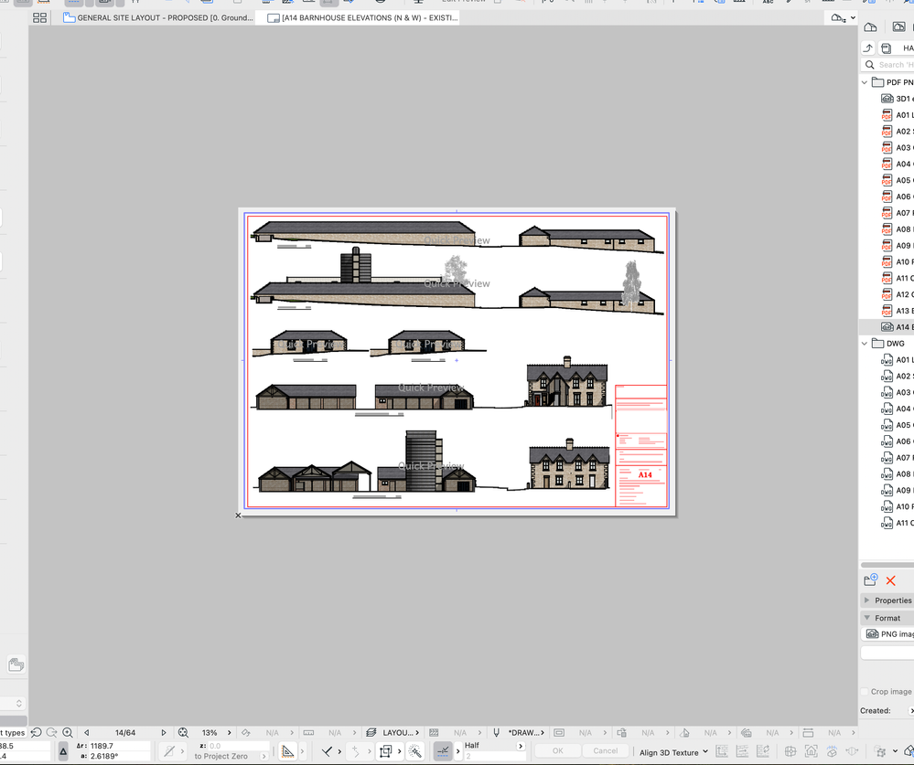This screenshot has width=914, height=765.
Task: Select the A09 PDF item
Action: tap(897, 246)
